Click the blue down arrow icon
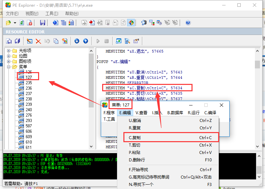Image resolution: width=265 pixels, height=189 pixels. [77, 41]
